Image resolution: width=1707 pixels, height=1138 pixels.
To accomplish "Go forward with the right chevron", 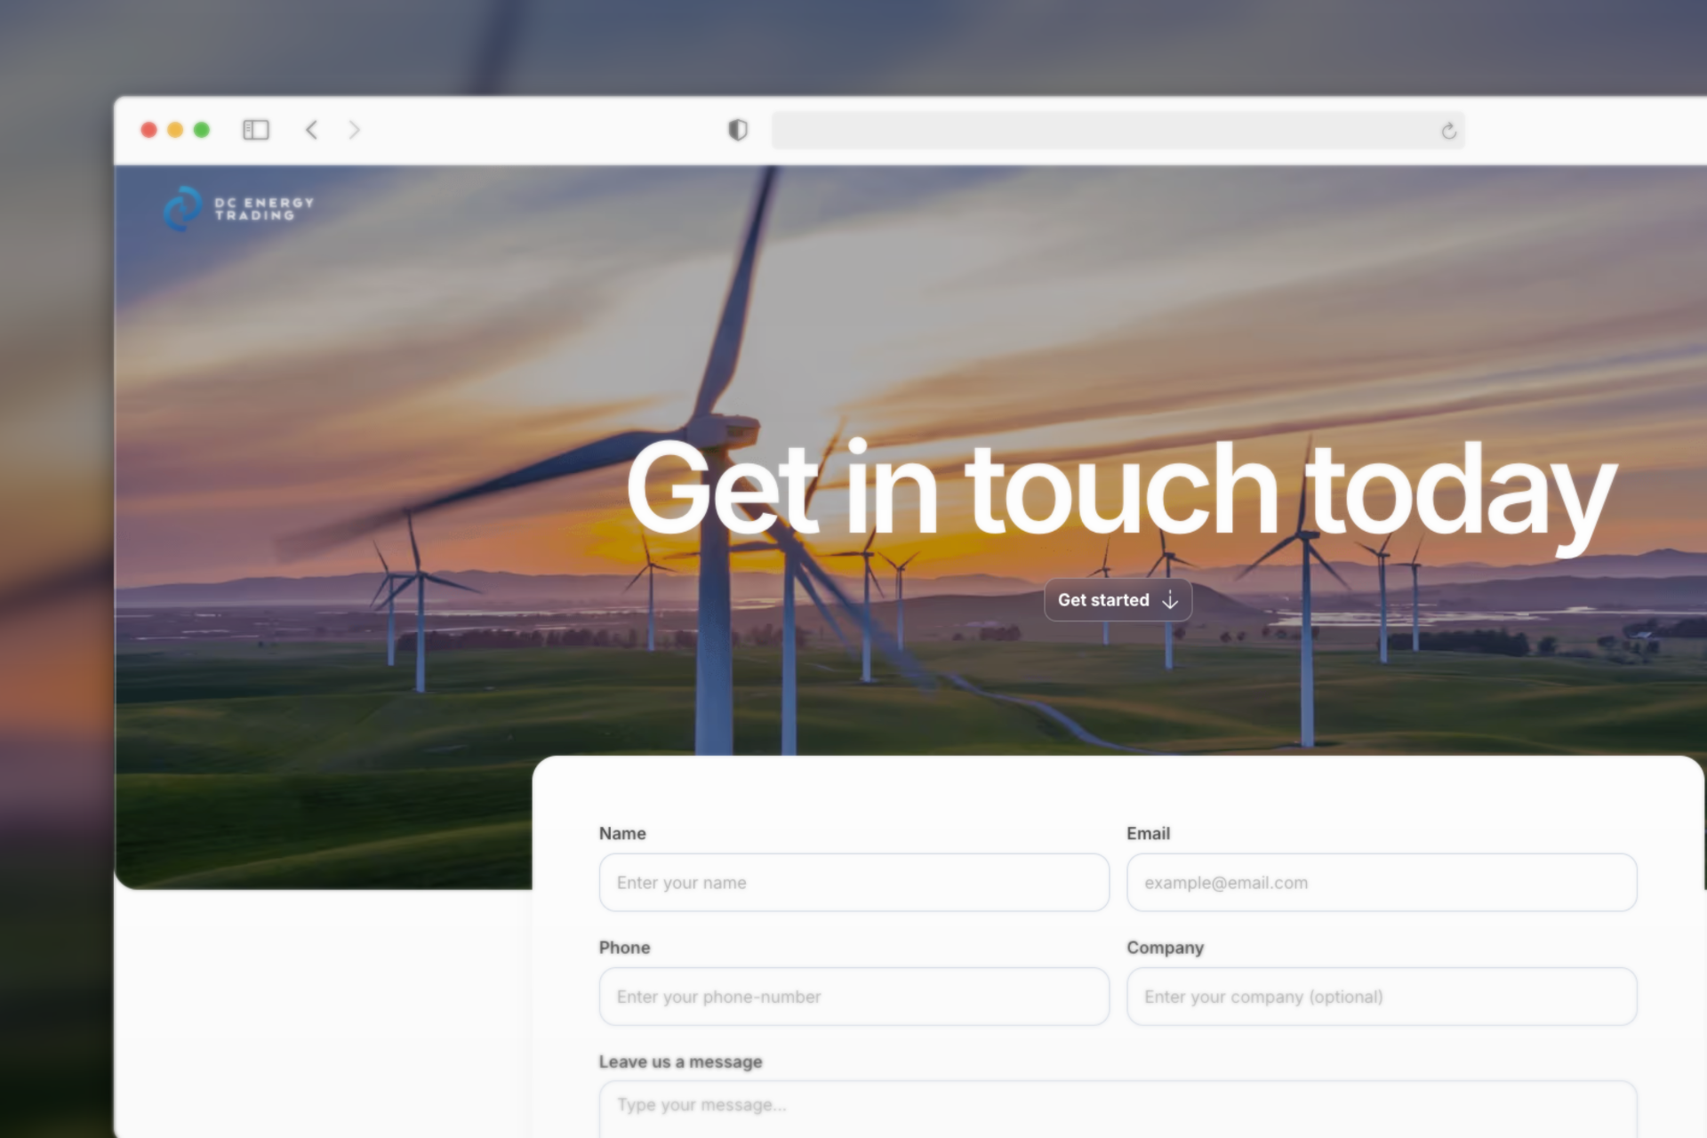I will click(354, 130).
